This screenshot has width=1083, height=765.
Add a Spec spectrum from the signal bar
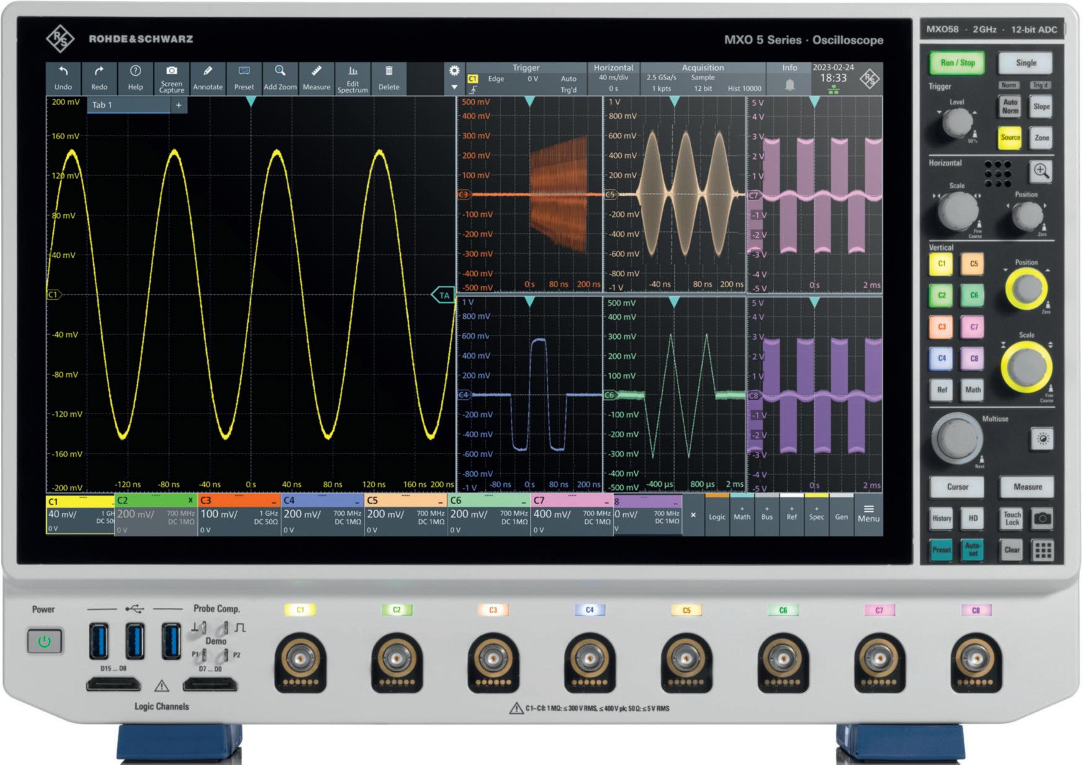[816, 514]
